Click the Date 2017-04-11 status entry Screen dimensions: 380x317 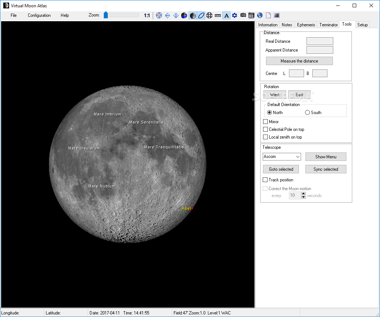(x=105, y=313)
